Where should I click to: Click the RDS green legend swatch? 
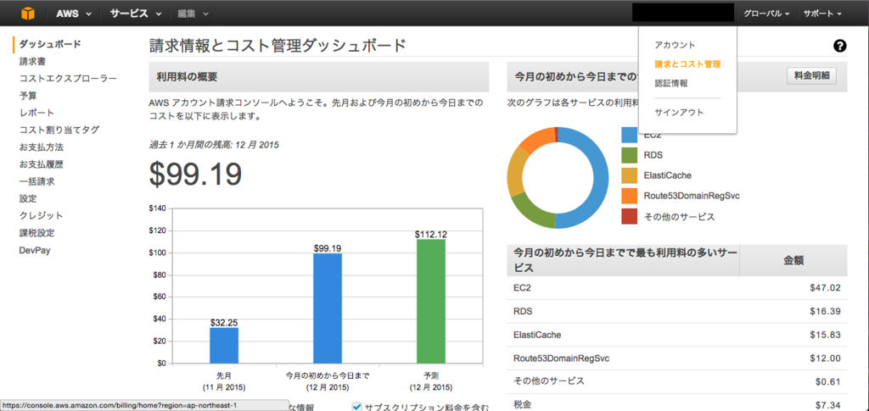(630, 155)
